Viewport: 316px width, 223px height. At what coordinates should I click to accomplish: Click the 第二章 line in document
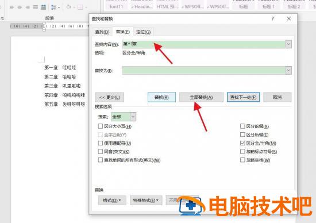60,76
